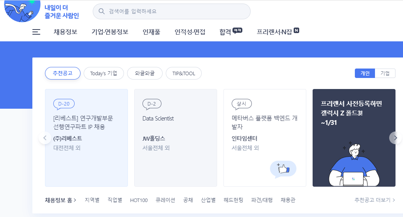This screenshot has height=217, width=403.
Task: Open the 파견/대행 link
Action: click(262, 200)
